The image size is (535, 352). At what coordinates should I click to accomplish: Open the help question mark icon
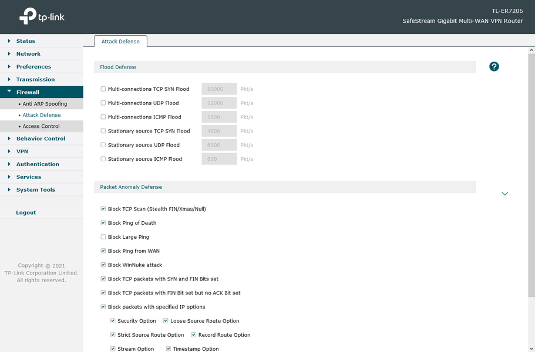[494, 66]
